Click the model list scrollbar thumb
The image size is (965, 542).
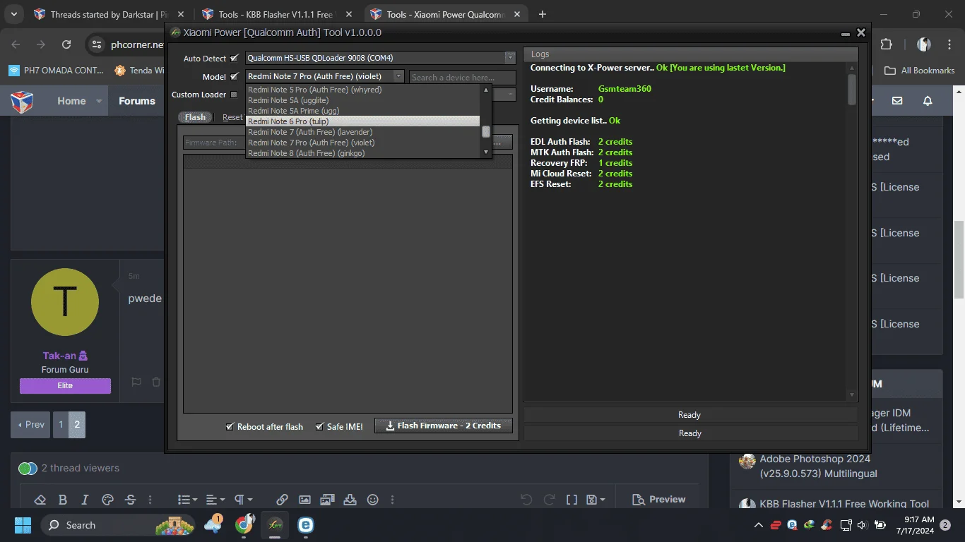[x=486, y=132]
